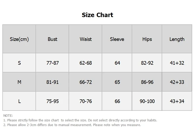
Task: Click note about following the size chart
Action: click(x=80, y=120)
